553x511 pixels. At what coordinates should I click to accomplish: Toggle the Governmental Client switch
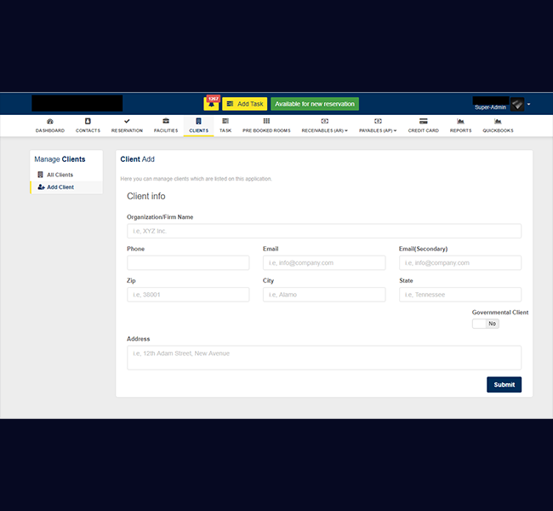(486, 324)
